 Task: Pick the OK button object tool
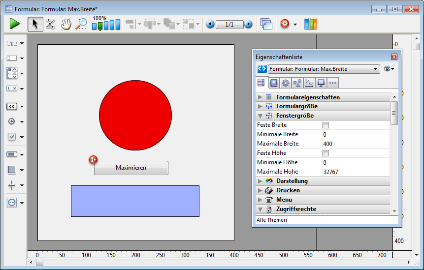pyautogui.click(x=12, y=106)
